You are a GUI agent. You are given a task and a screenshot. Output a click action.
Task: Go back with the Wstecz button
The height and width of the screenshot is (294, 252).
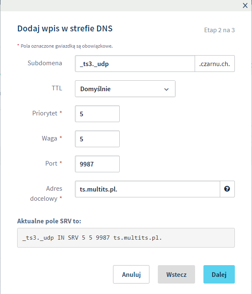click(176, 274)
